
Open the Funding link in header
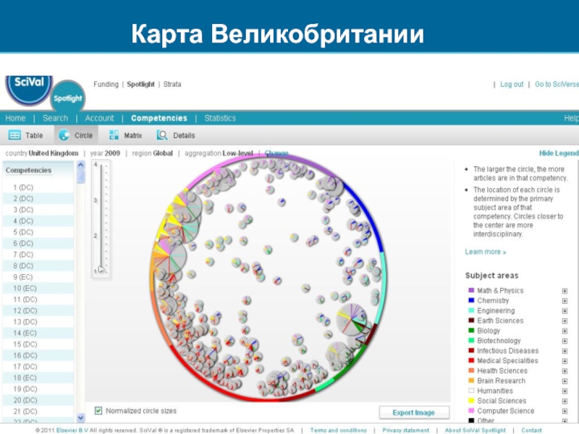[x=106, y=84]
